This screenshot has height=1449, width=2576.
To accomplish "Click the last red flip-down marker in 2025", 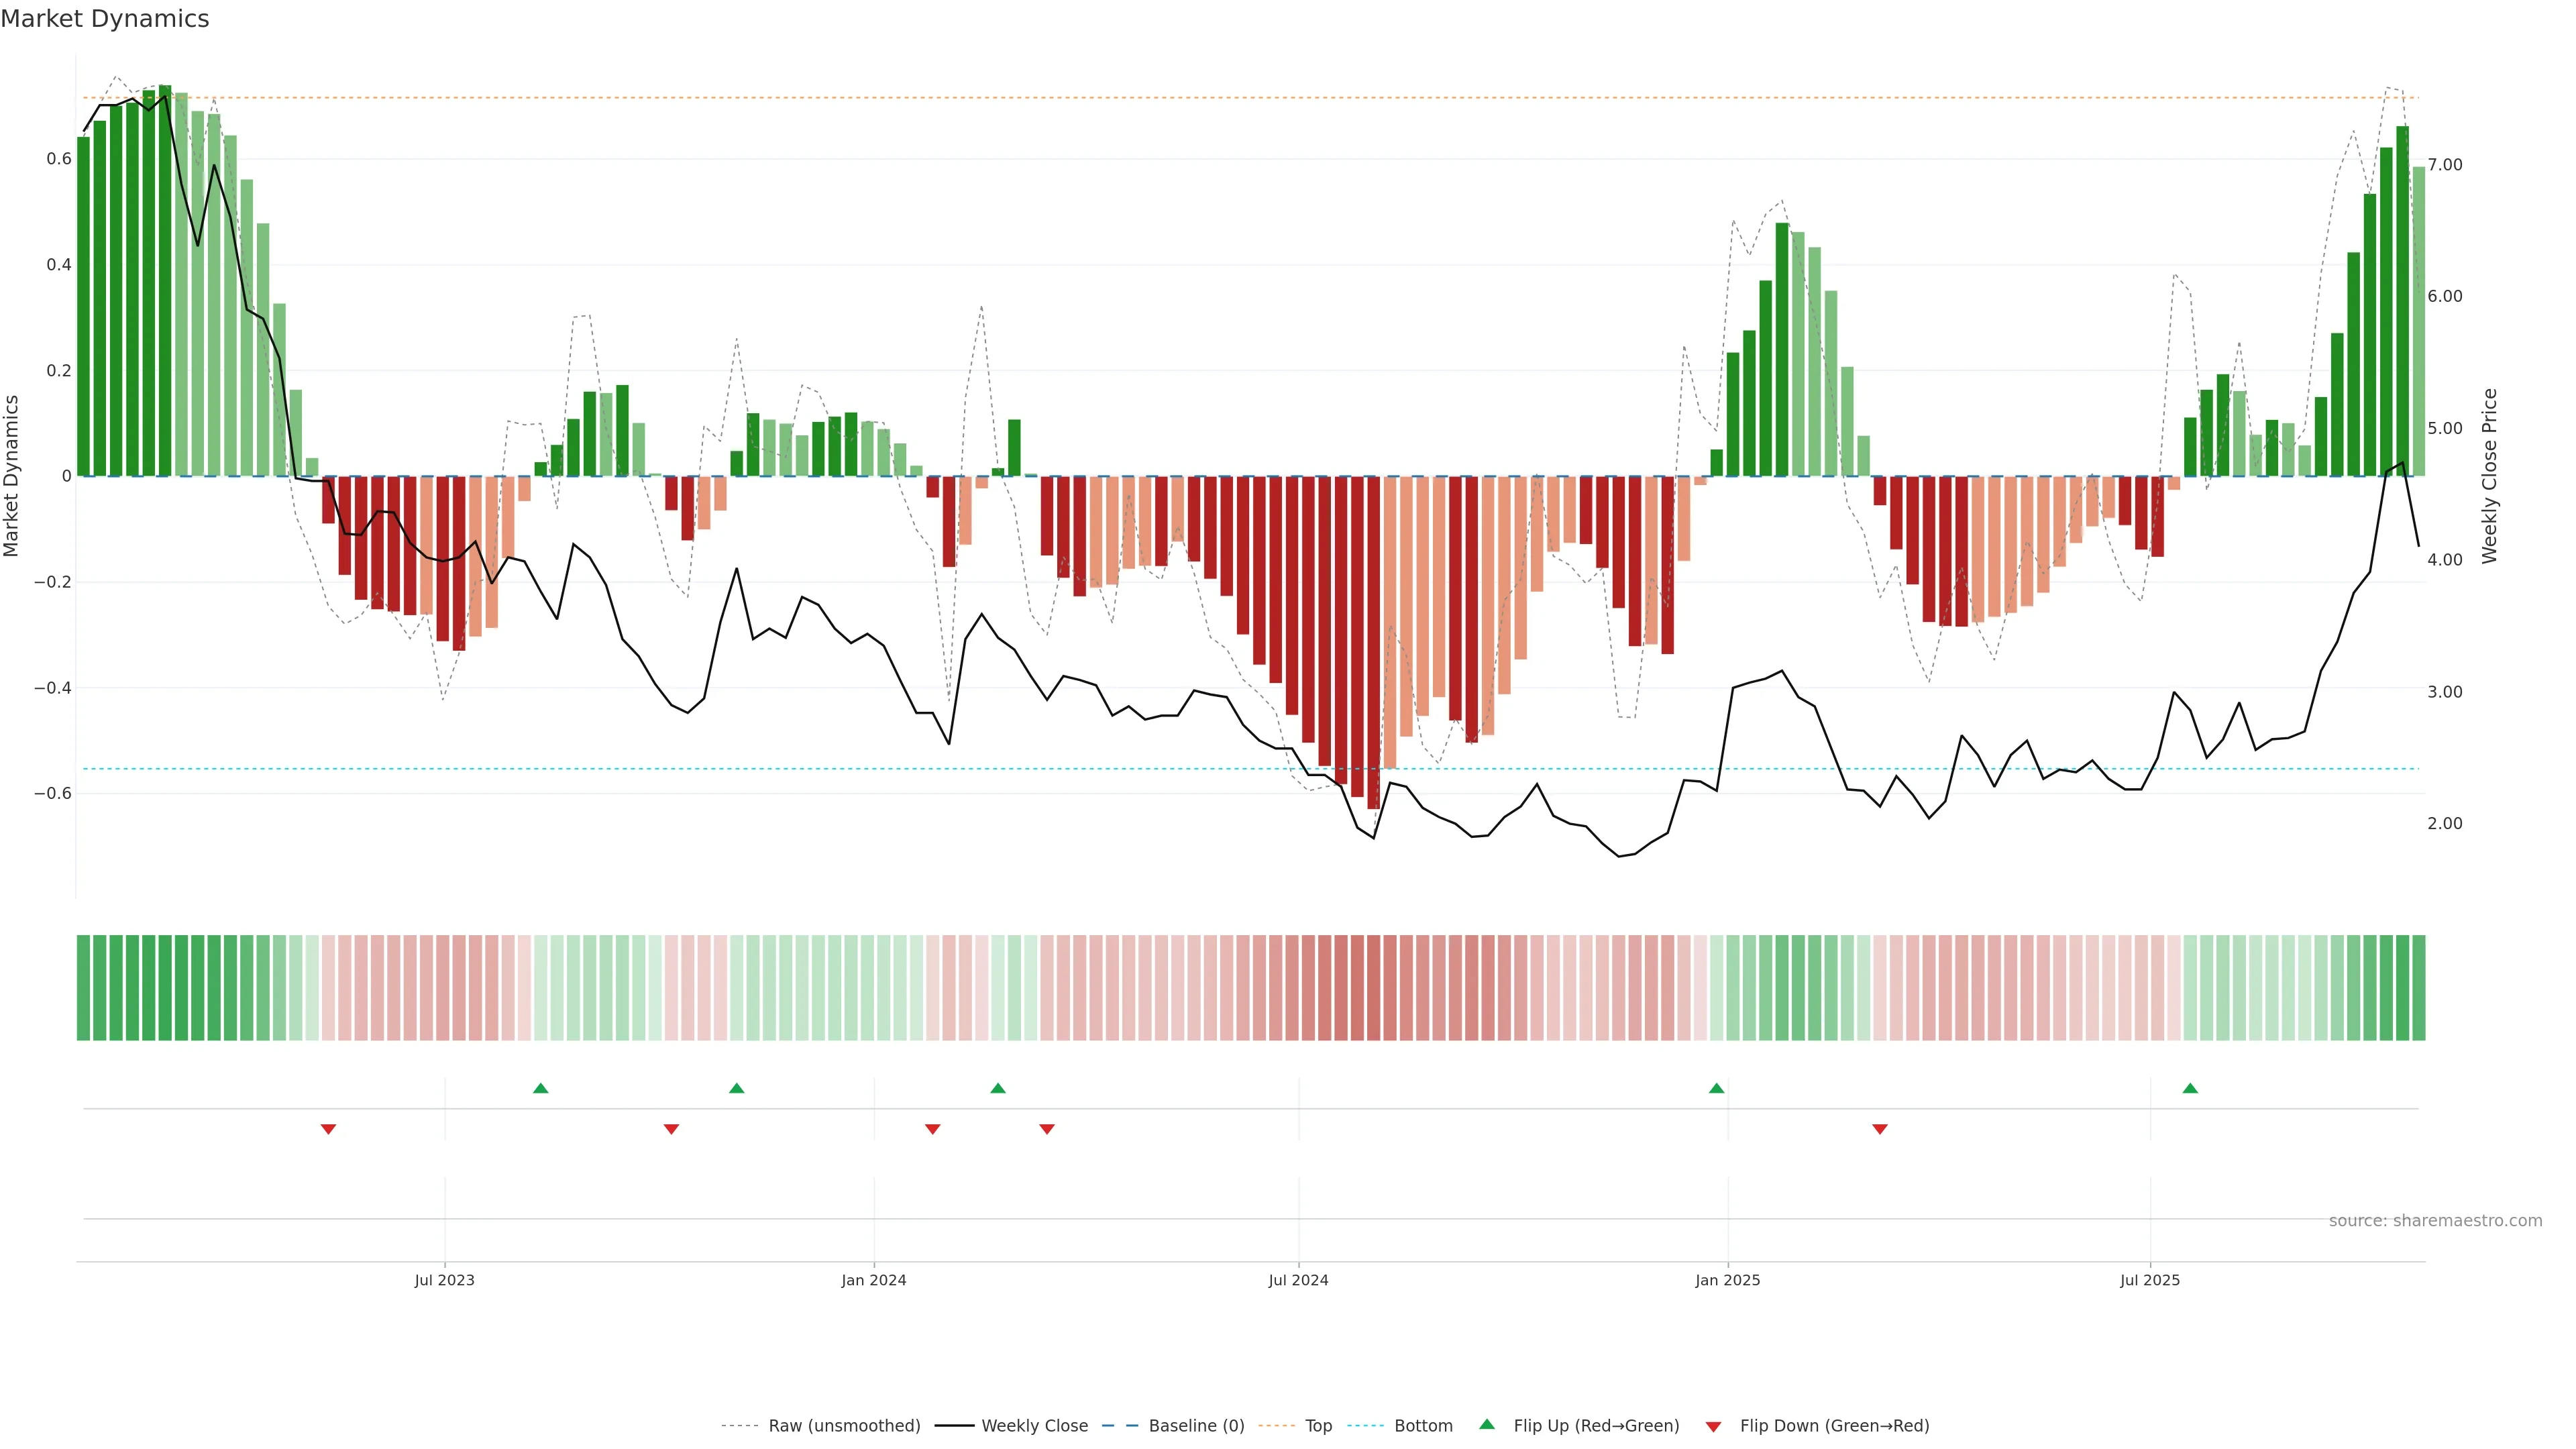I will 1880,1129.
